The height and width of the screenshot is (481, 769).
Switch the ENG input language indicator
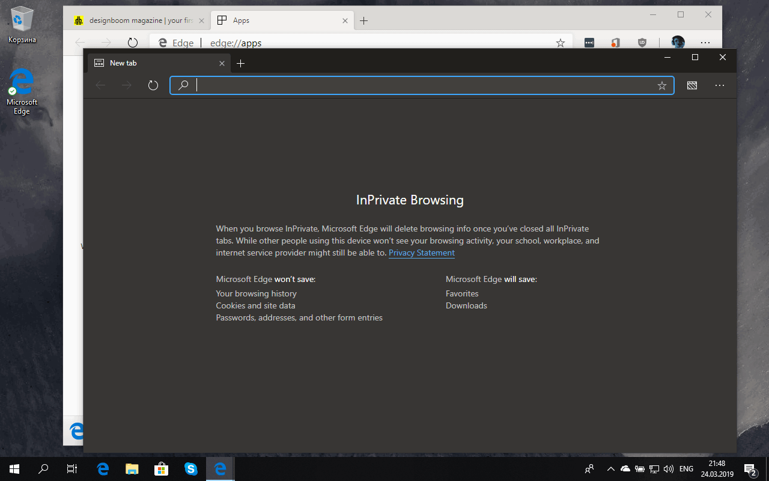686,469
